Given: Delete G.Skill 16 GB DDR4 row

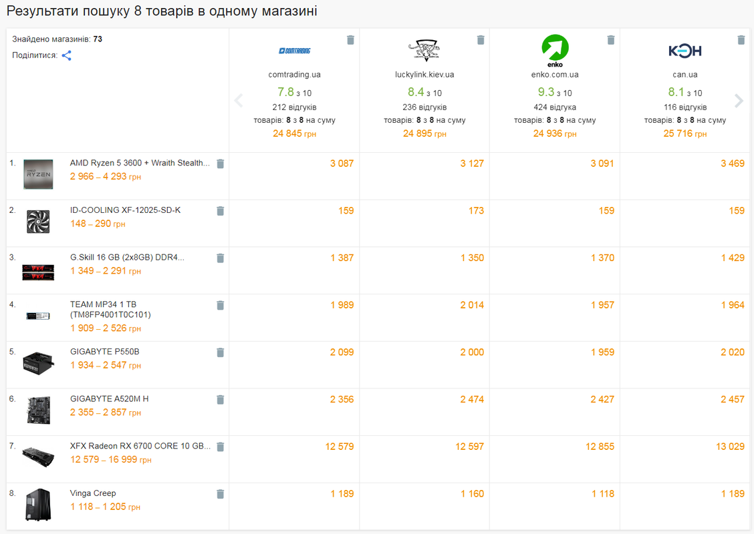Looking at the screenshot, I should coord(220,258).
